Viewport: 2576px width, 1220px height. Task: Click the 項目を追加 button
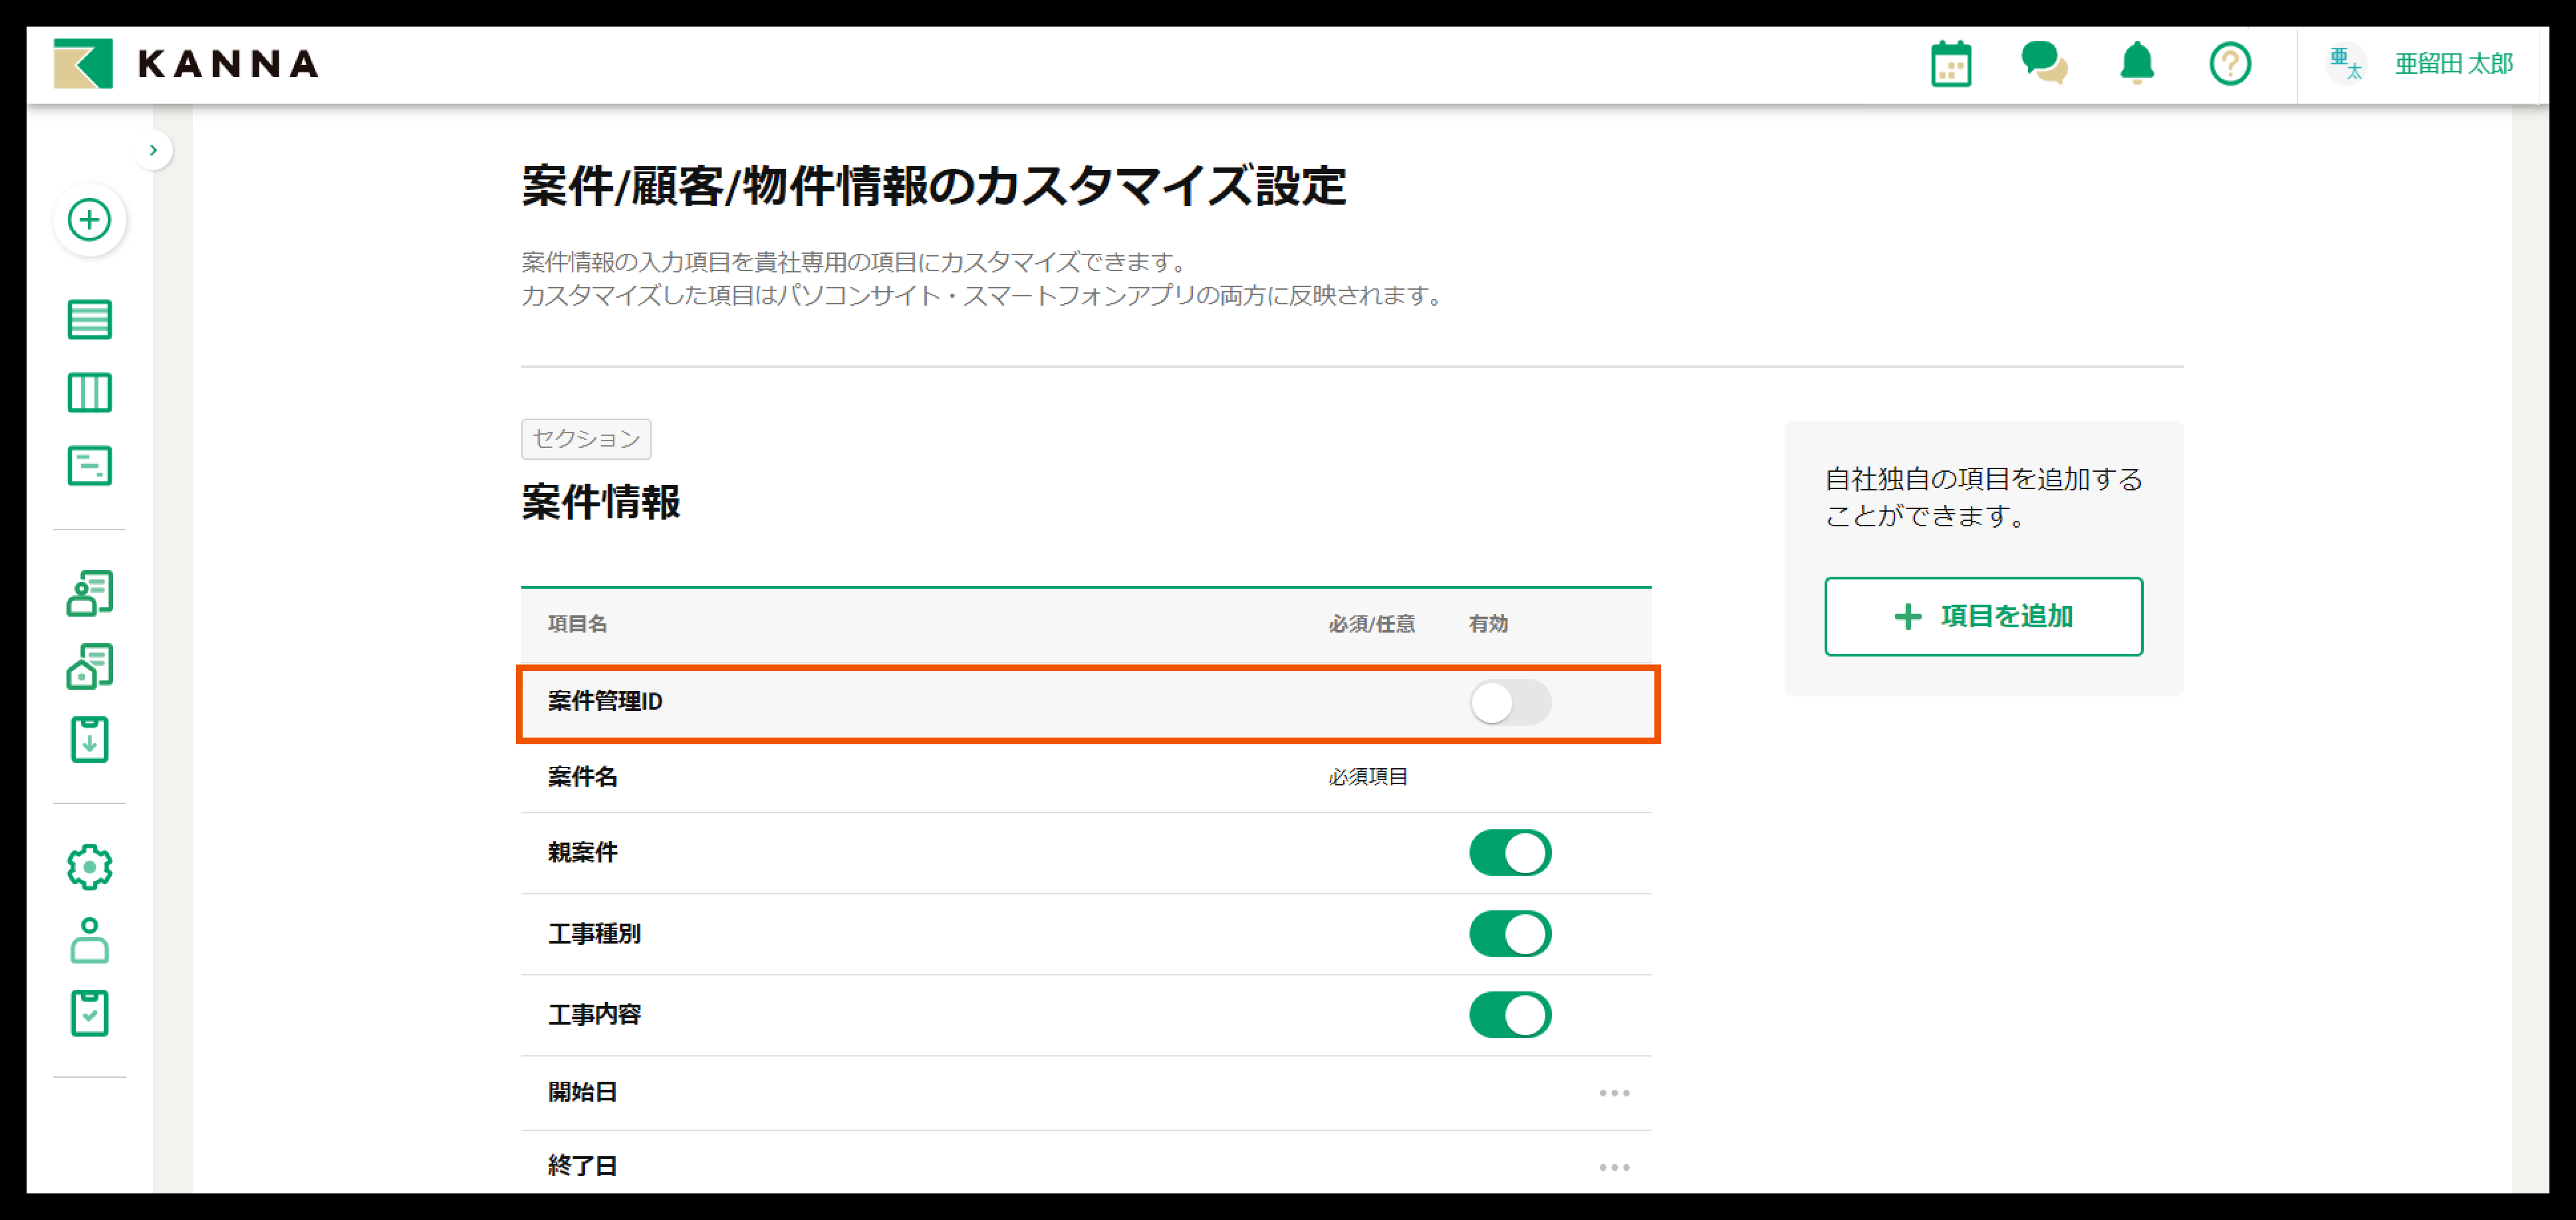coord(1983,617)
